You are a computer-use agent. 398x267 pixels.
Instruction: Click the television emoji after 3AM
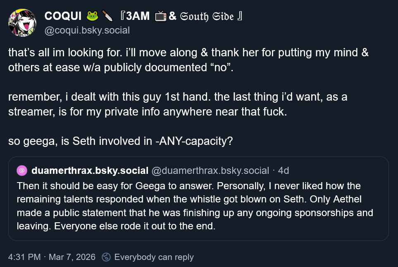pyautogui.click(x=161, y=16)
